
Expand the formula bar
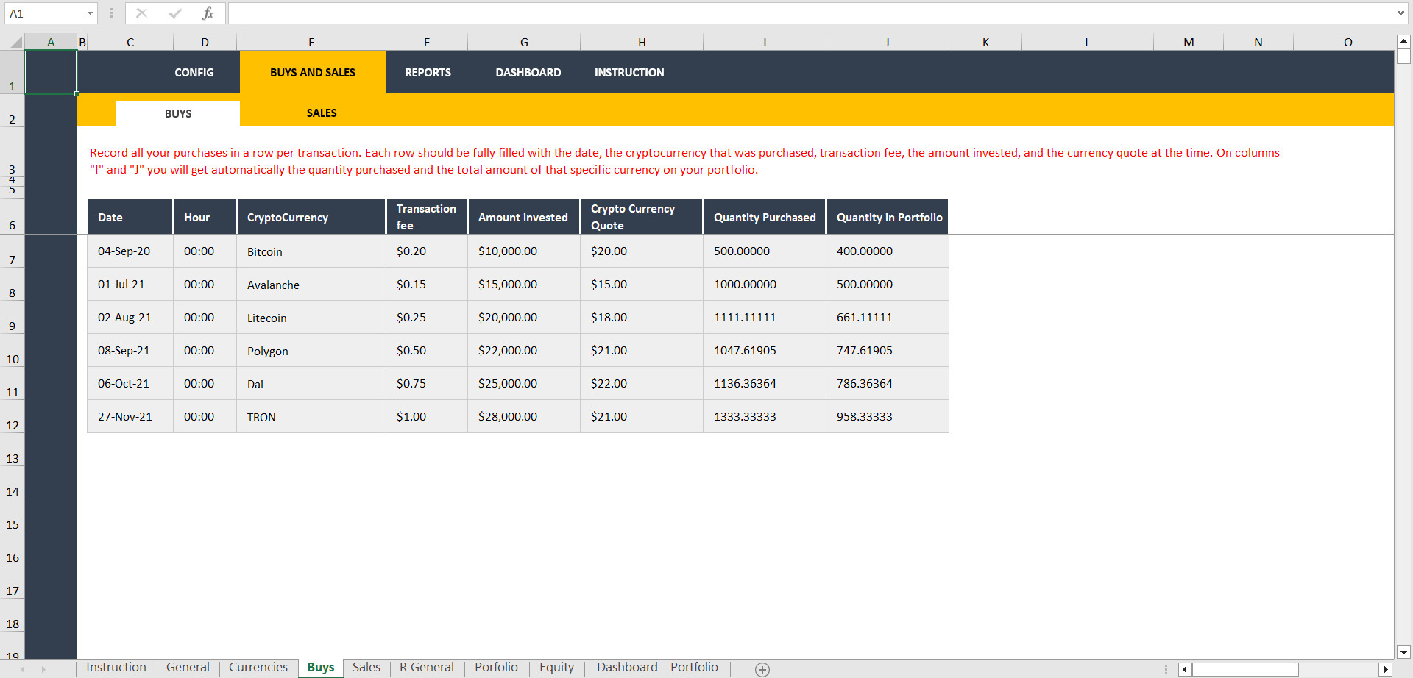(1400, 13)
